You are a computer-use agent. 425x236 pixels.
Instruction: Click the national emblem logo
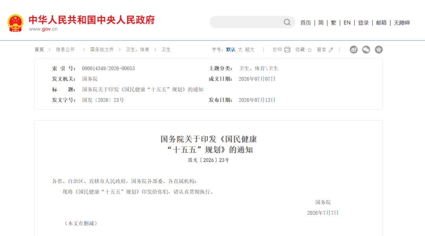pyautogui.click(x=15, y=23)
